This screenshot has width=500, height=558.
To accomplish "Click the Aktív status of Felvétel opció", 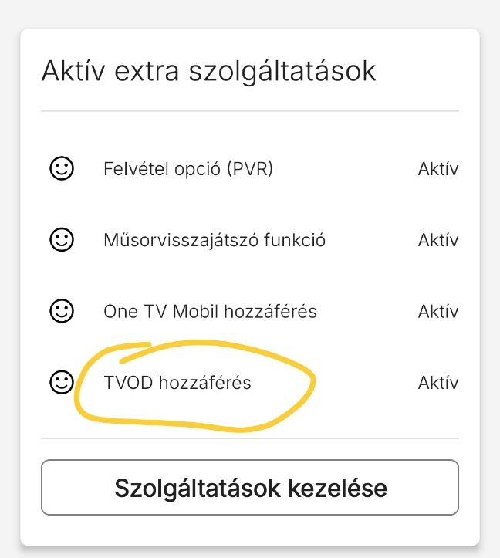I will click(x=438, y=169).
